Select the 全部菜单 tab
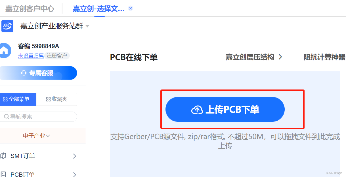The height and width of the screenshot is (177, 346). click(x=18, y=99)
